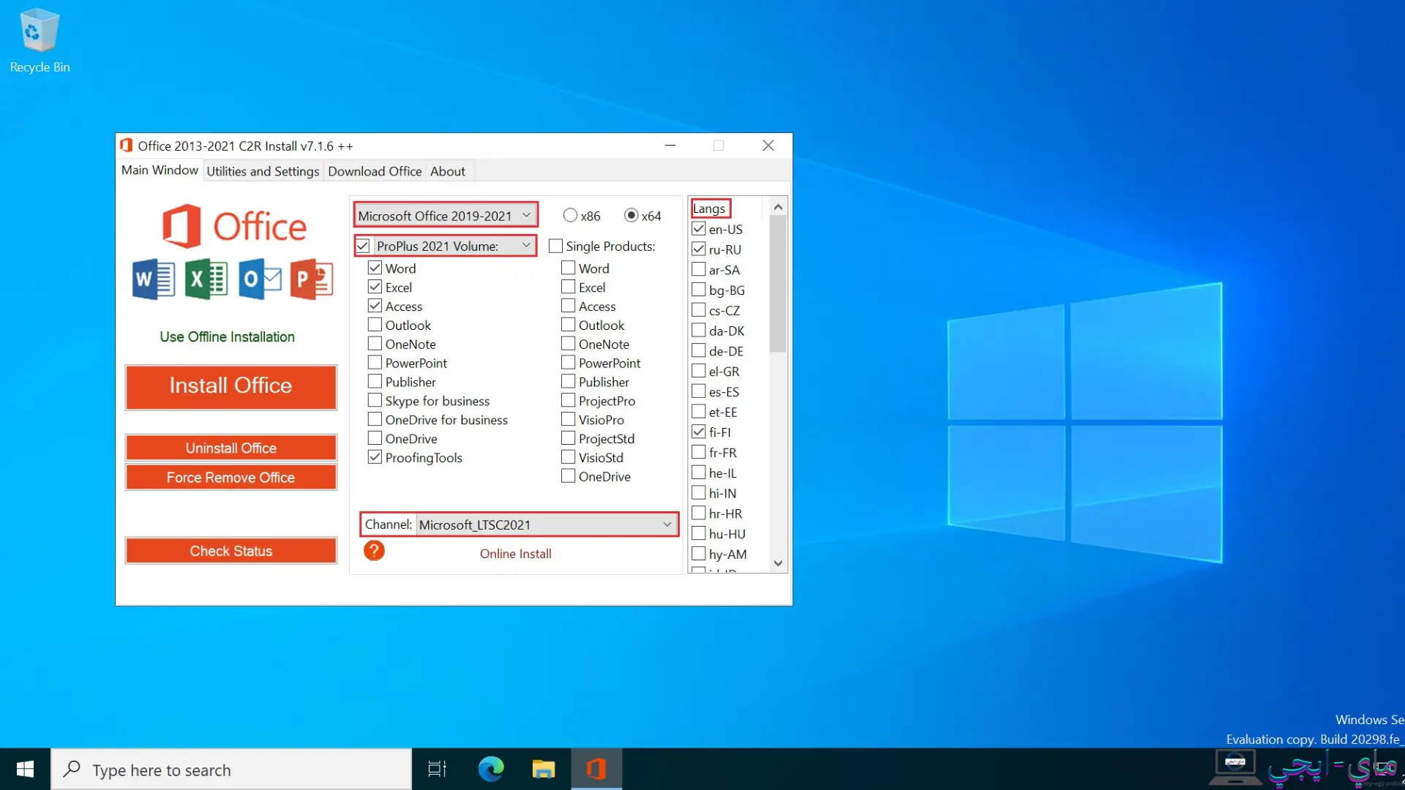The image size is (1405, 790).
Task: Uncheck the ProPlus 2021 Volume checkbox
Action: (x=363, y=246)
